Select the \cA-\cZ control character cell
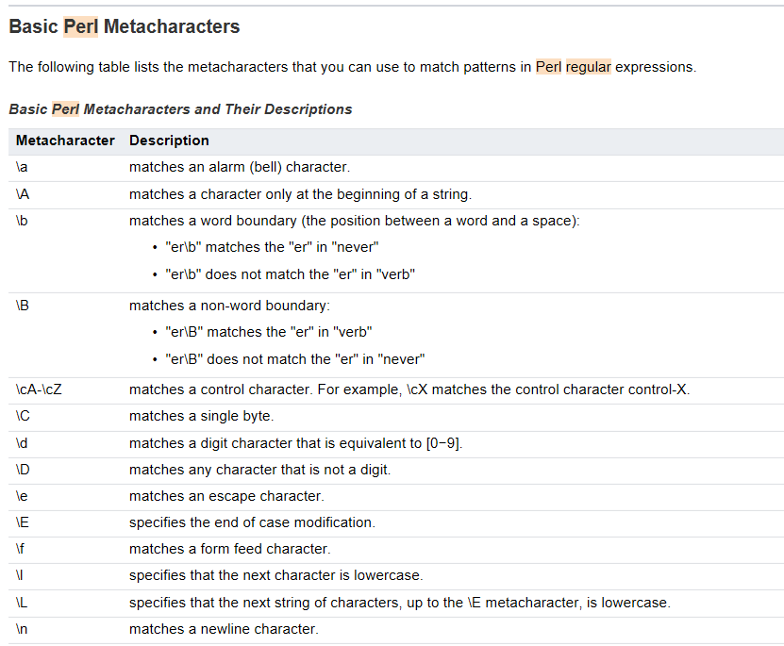Screen dimensions: 784x646 39,389
